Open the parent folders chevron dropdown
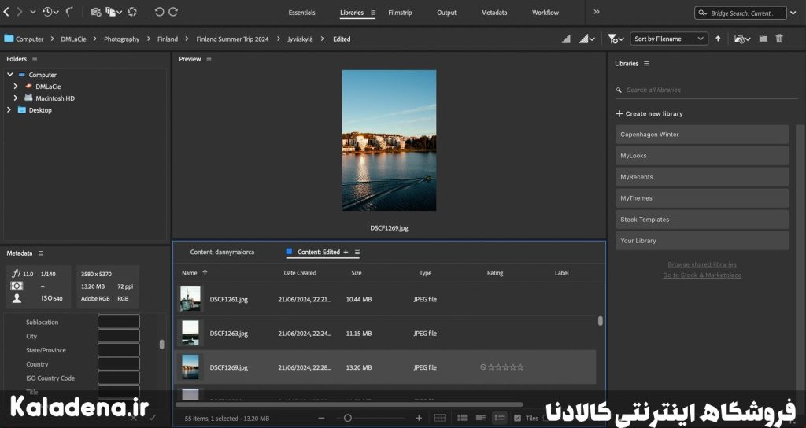This screenshot has width=806, height=428. click(33, 12)
